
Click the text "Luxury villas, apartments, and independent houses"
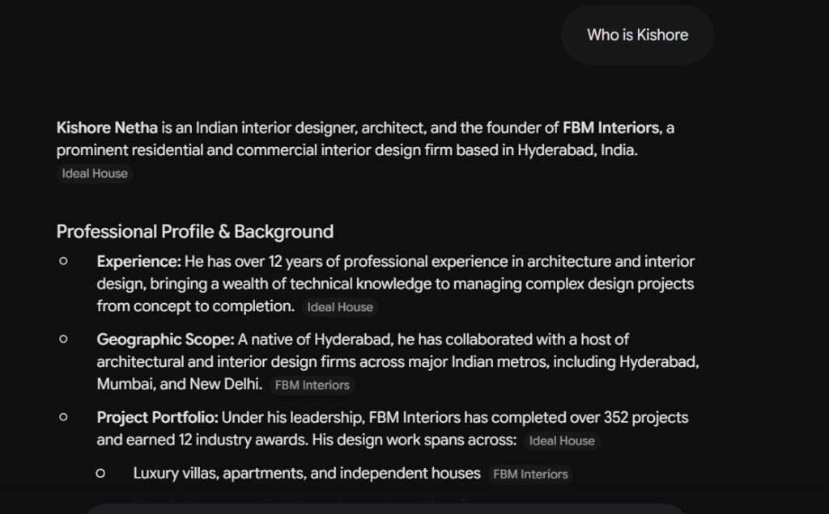(307, 474)
